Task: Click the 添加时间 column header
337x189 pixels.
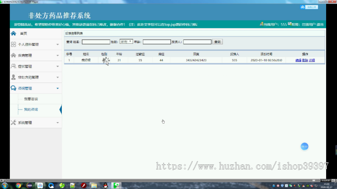Action: point(266,54)
